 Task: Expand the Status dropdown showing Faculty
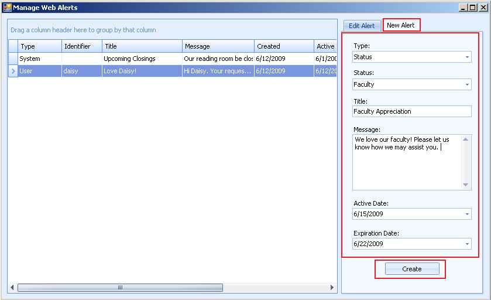pyautogui.click(x=467, y=84)
